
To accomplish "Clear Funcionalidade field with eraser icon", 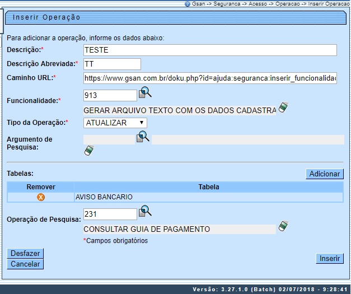I will click(x=283, y=108).
